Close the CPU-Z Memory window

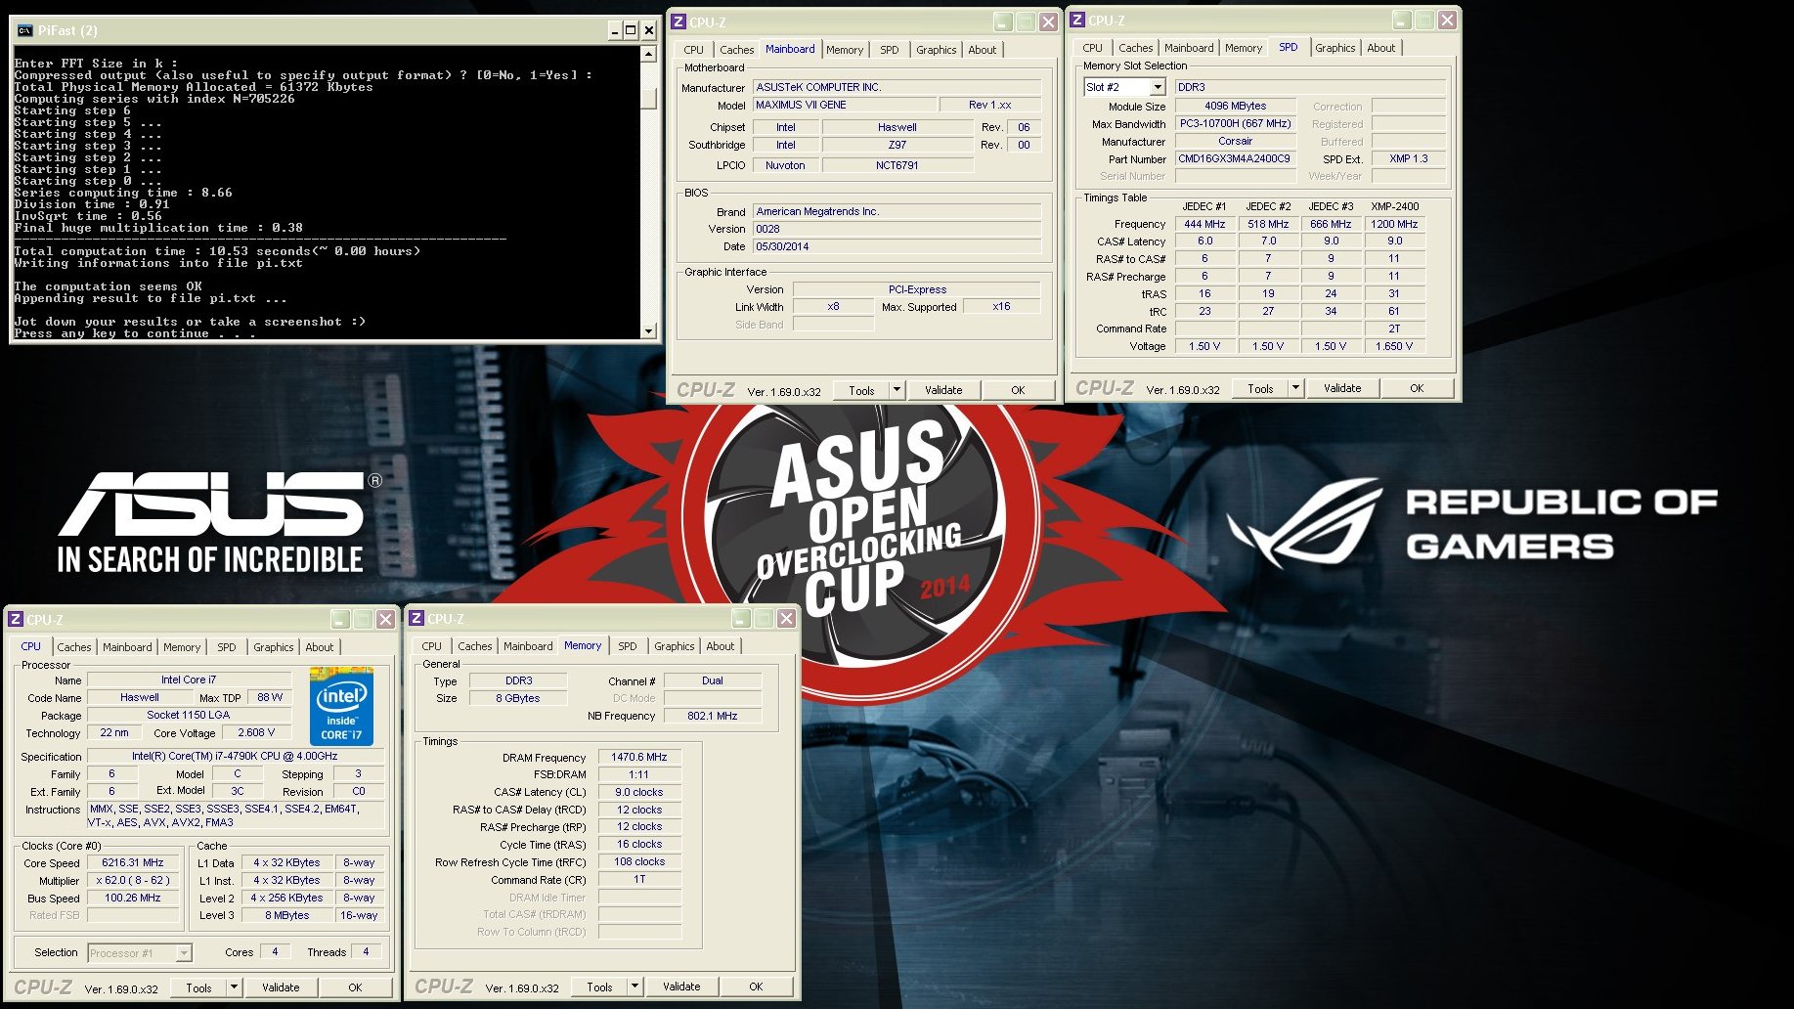click(x=786, y=618)
